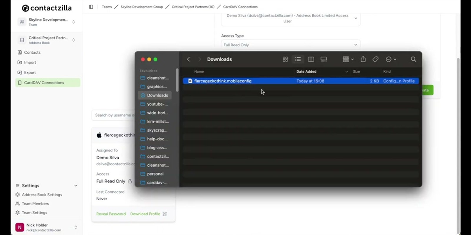Open graphics folder in Finder sidebar
471x235 pixels.
(x=155, y=87)
